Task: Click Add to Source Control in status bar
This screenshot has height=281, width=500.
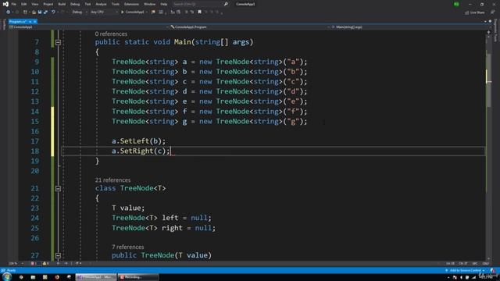Action: (465, 271)
